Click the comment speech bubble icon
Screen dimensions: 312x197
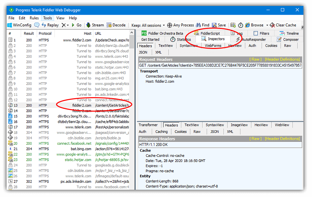[x=37, y=25]
